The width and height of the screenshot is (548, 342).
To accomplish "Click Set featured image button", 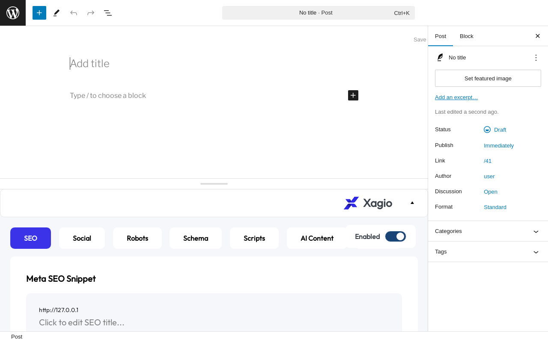I will point(488,78).
